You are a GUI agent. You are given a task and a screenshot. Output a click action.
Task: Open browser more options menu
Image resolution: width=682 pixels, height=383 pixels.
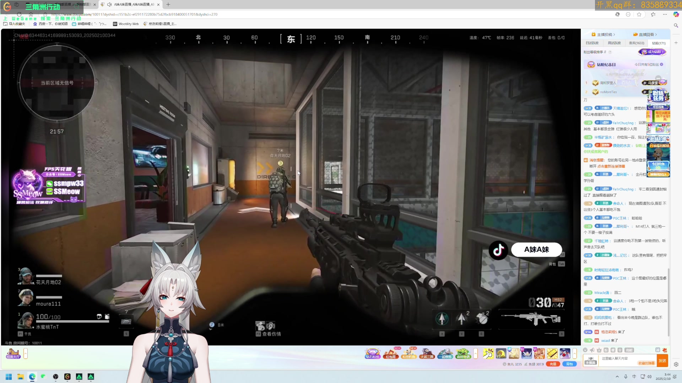(x=665, y=14)
